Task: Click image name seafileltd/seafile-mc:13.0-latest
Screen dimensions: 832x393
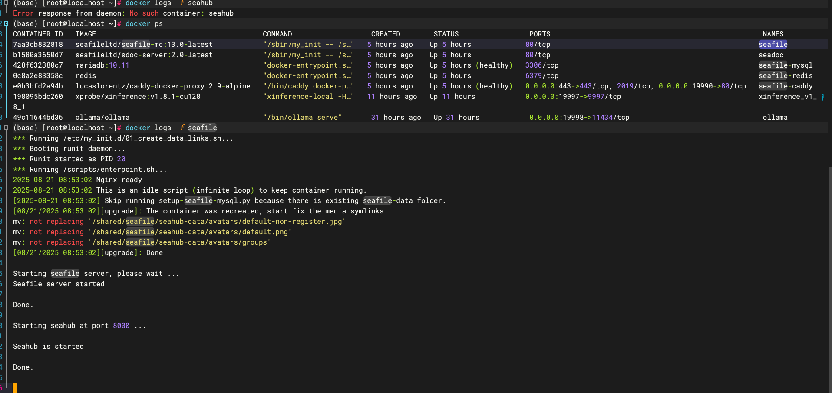Action: pyautogui.click(x=144, y=44)
